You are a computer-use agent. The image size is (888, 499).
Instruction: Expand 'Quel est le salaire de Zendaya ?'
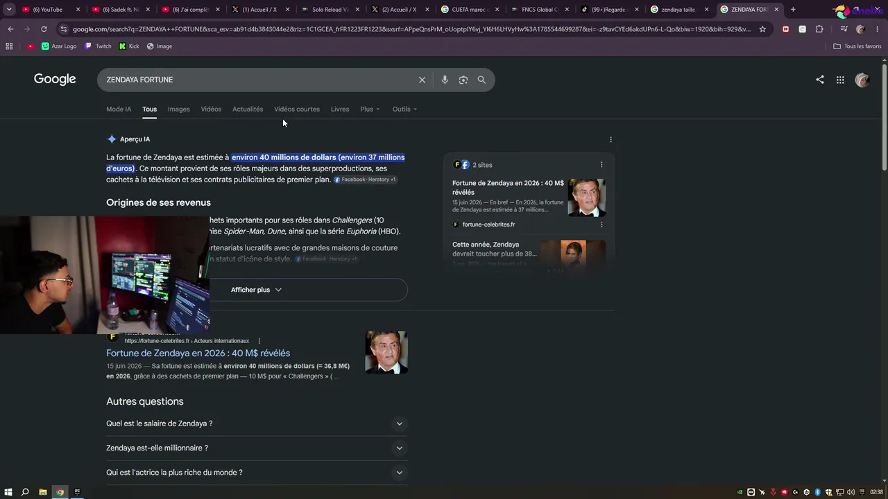pyautogui.click(x=257, y=423)
